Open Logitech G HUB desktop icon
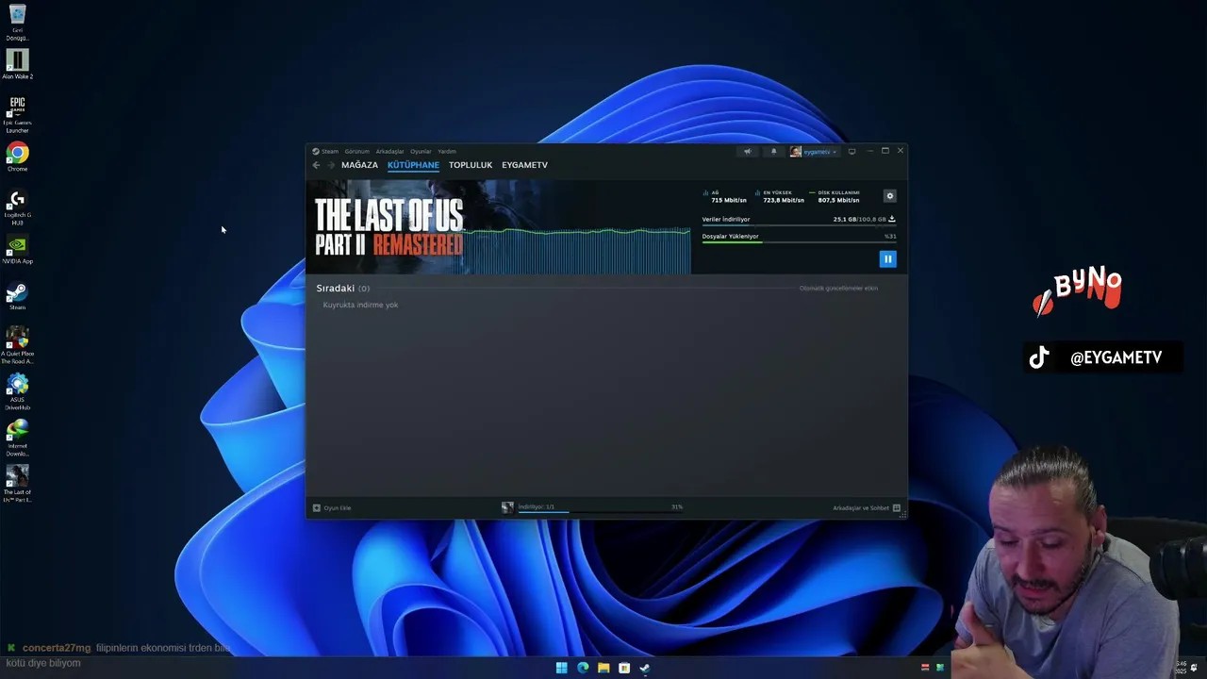Screen dimensions: 1207x679 click(17, 208)
